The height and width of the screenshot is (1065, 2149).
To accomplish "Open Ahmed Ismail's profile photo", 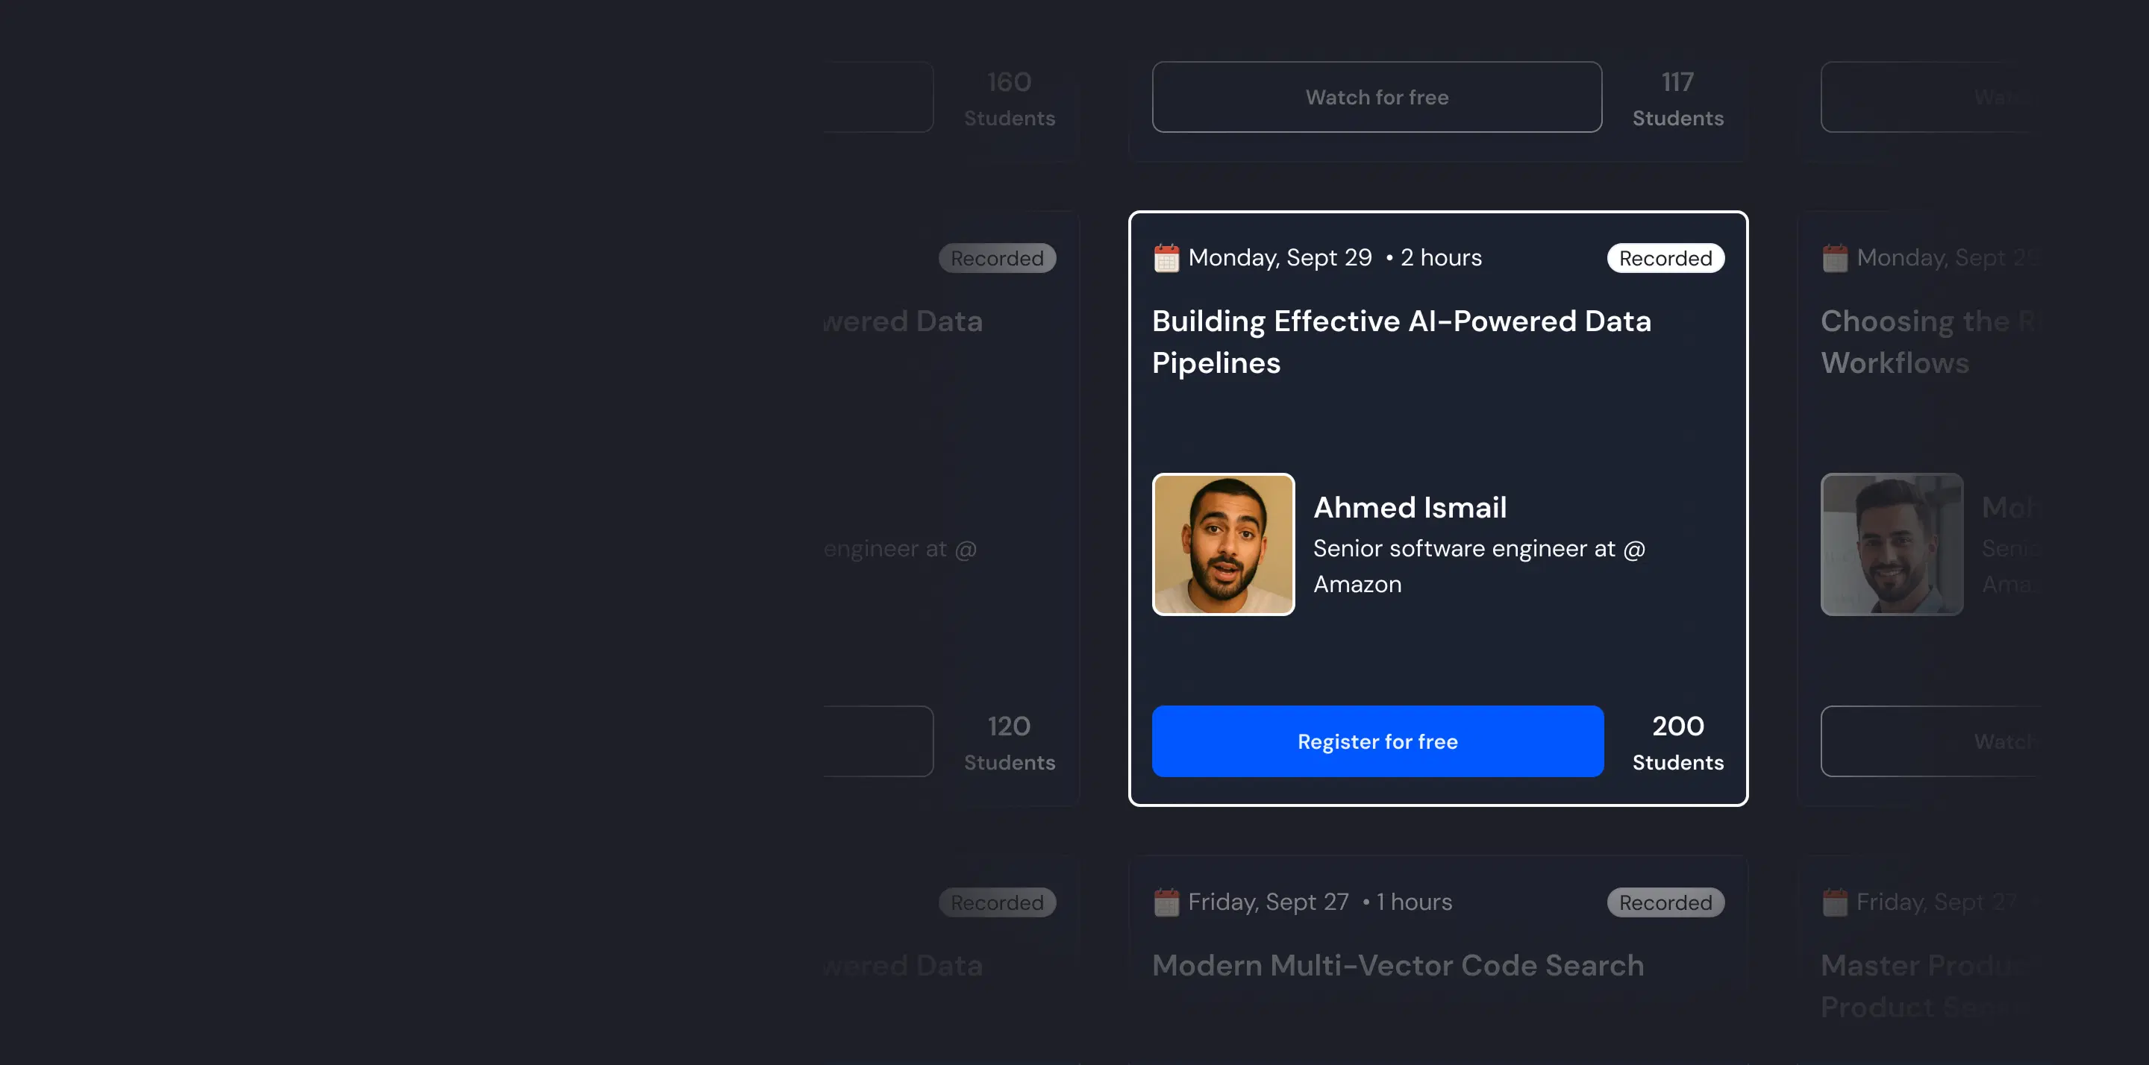I will [x=1223, y=544].
